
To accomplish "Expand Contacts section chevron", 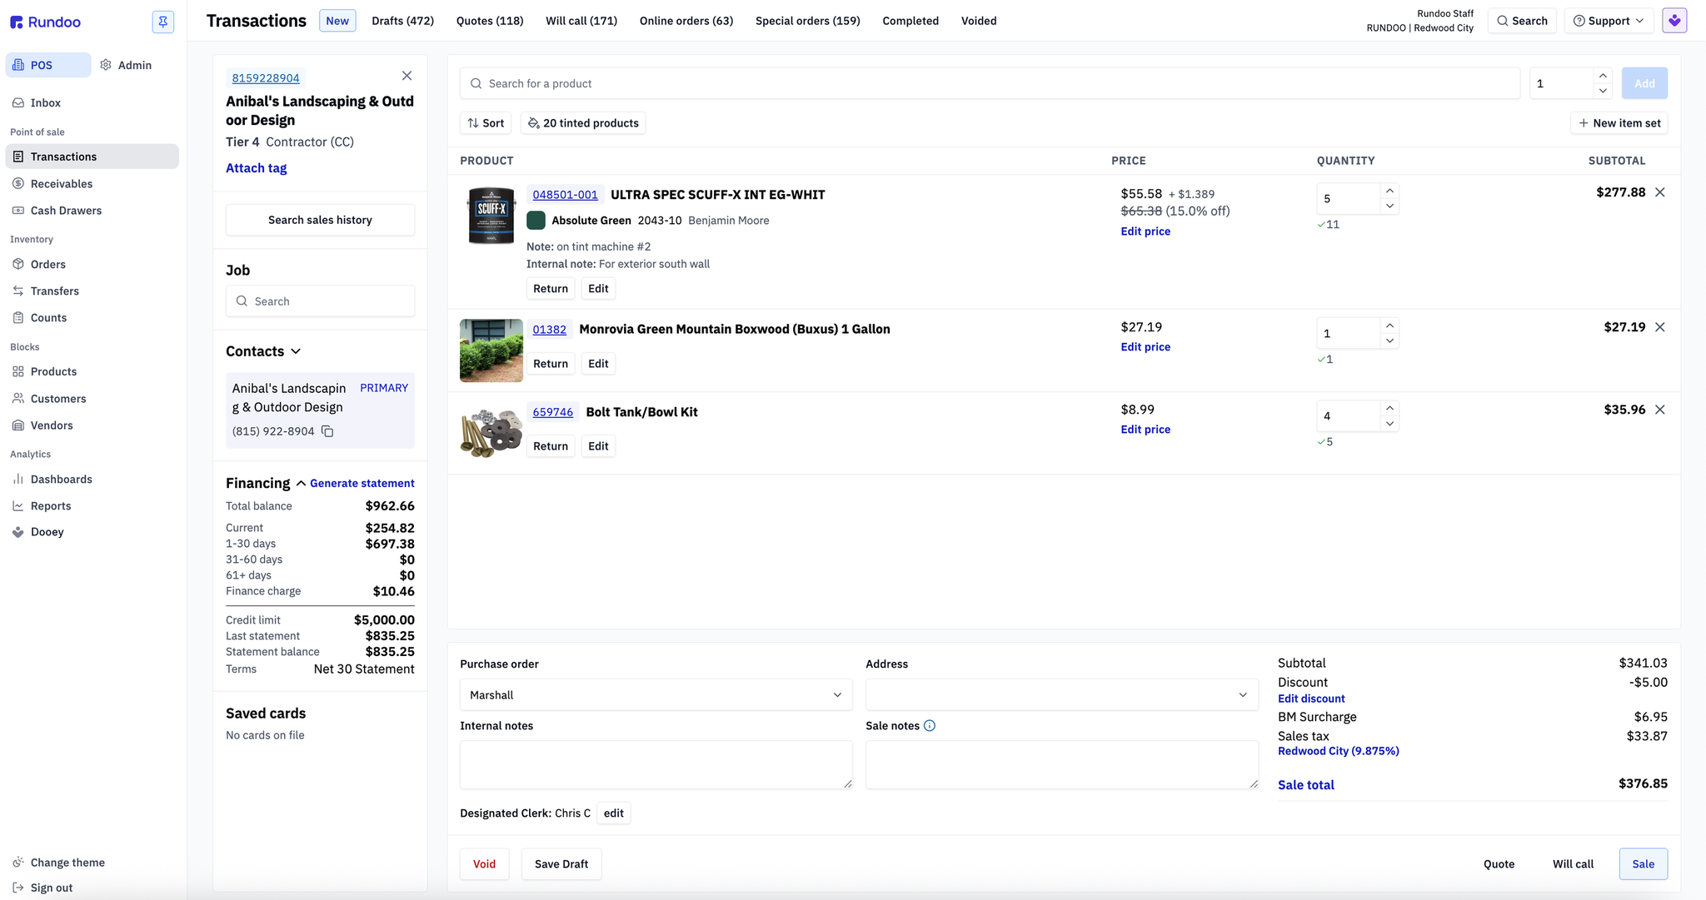I will click(296, 351).
